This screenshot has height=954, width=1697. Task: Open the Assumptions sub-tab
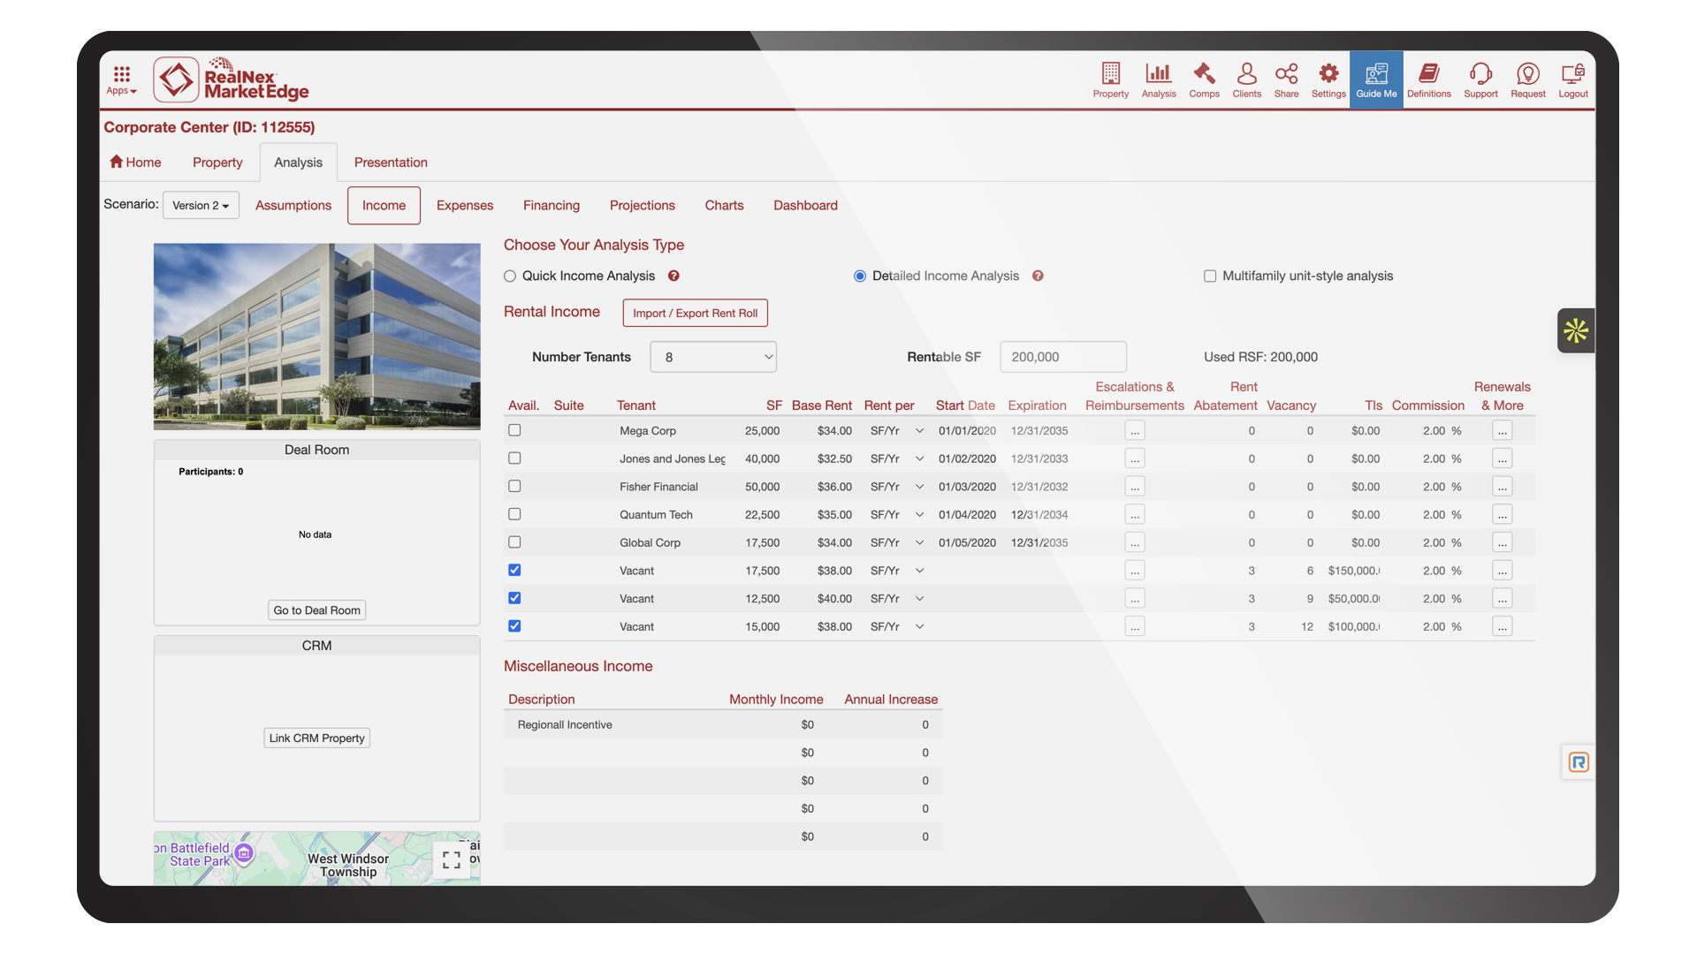click(x=293, y=205)
